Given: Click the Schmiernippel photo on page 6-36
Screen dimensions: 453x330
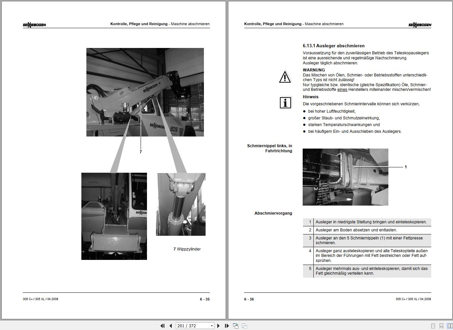Looking at the screenshot, I should click(346, 177).
